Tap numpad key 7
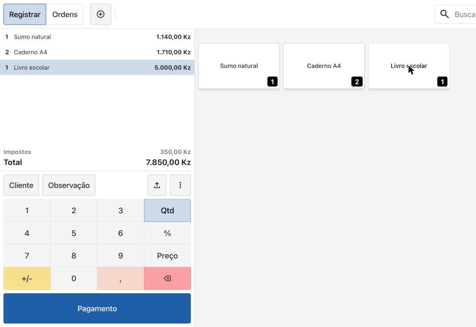 (x=27, y=256)
